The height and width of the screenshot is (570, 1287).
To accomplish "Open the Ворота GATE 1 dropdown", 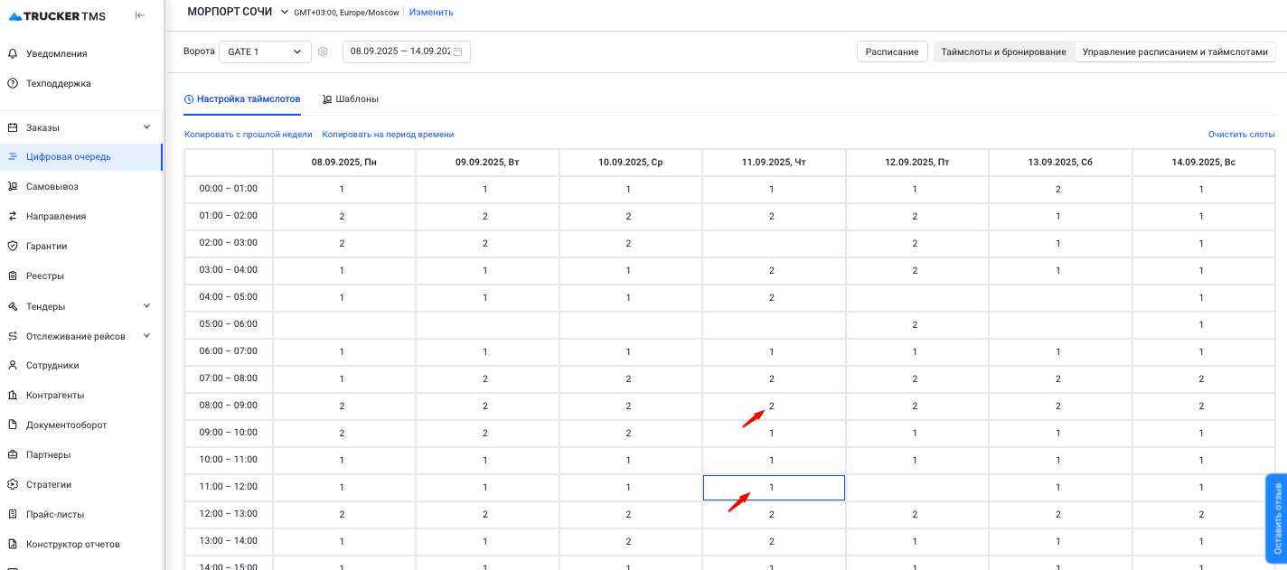I will (x=265, y=52).
